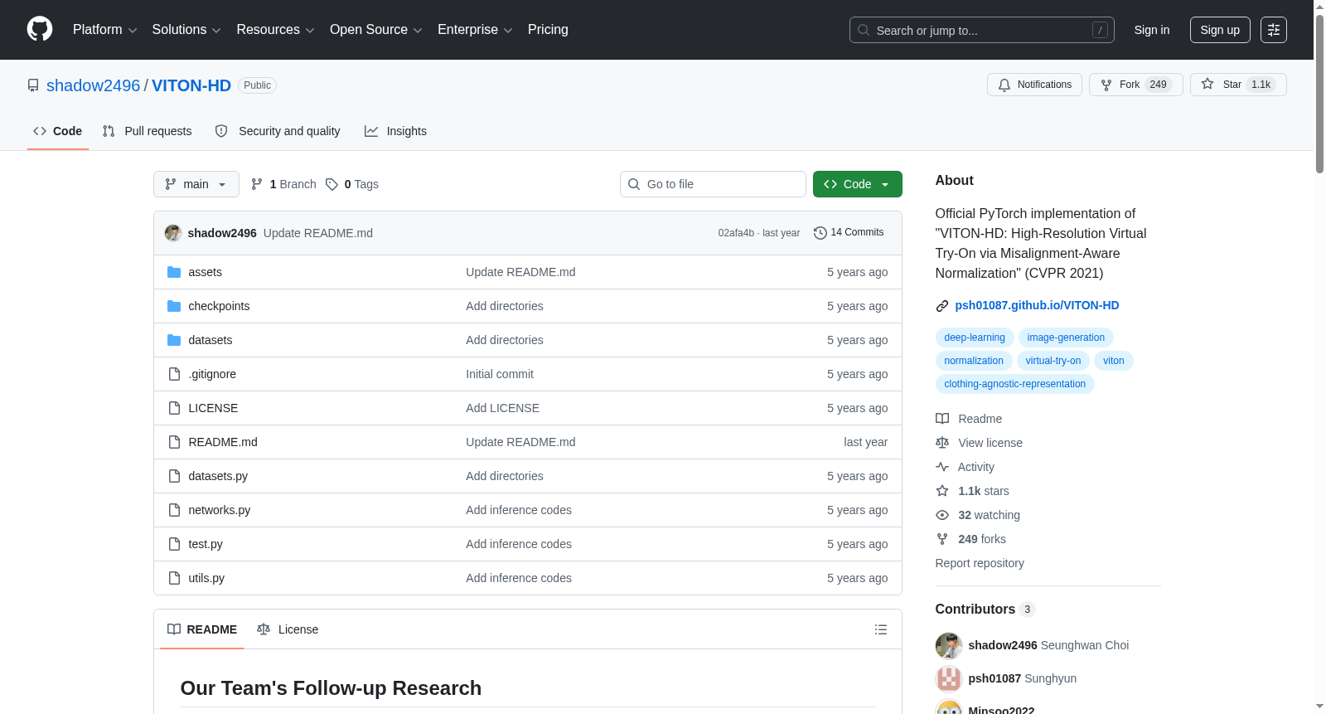Open the 02afa4b commit hash link
The height and width of the screenshot is (714, 1326).
(x=736, y=233)
